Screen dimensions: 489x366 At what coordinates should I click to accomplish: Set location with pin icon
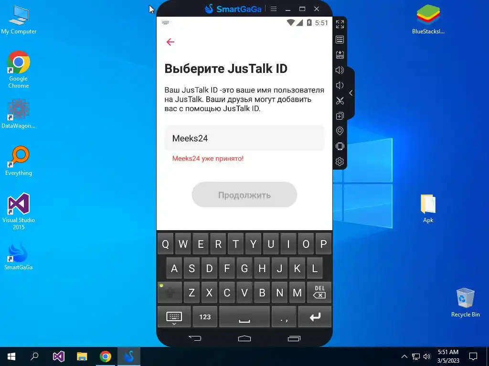340,131
